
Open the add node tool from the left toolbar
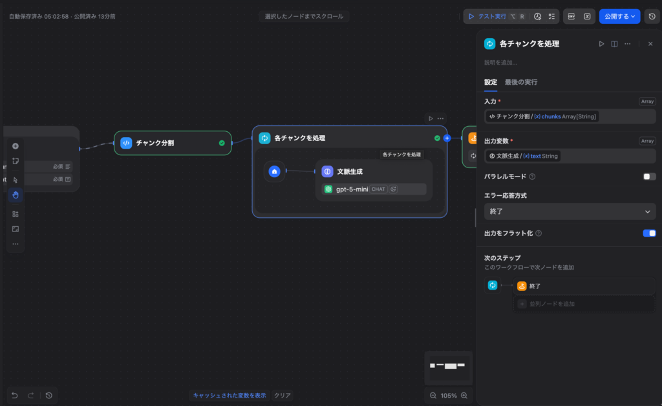(16, 146)
